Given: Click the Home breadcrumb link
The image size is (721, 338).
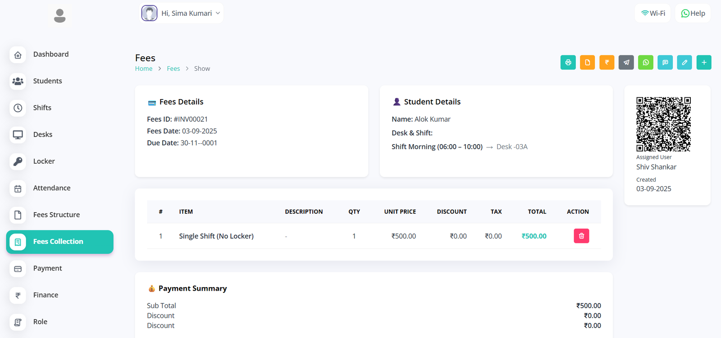Looking at the screenshot, I should coord(144,69).
